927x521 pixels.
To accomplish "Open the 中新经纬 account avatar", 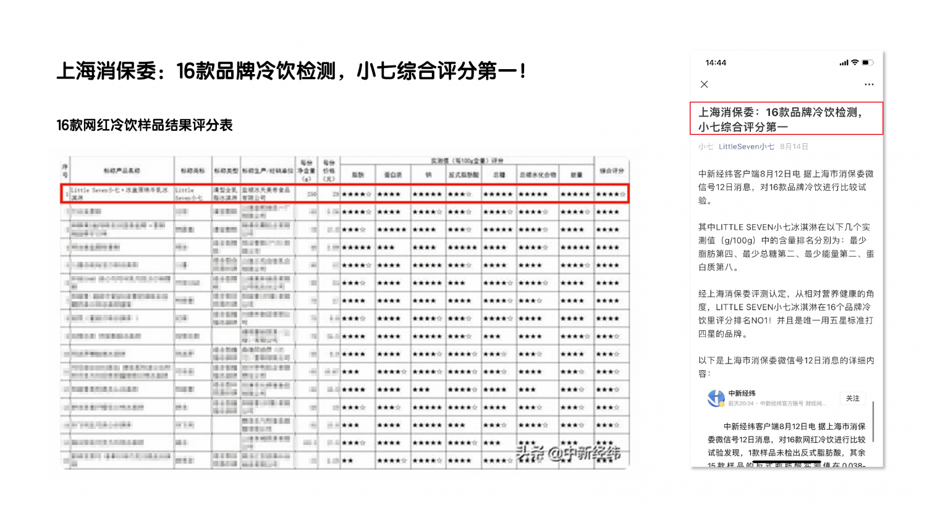I will [716, 398].
